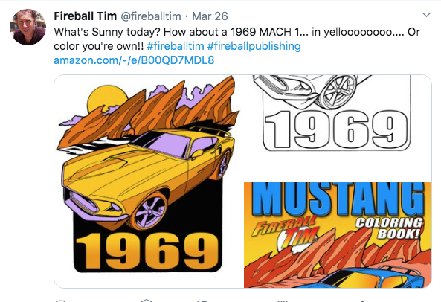
Task: Open the @fireballtim handle link
Action: tap(151, 16)
